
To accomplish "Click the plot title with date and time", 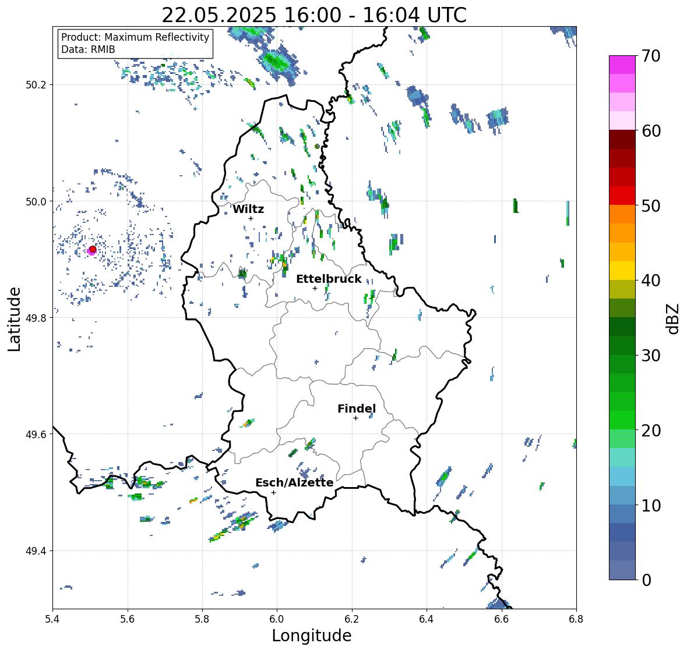I will 314,15.
